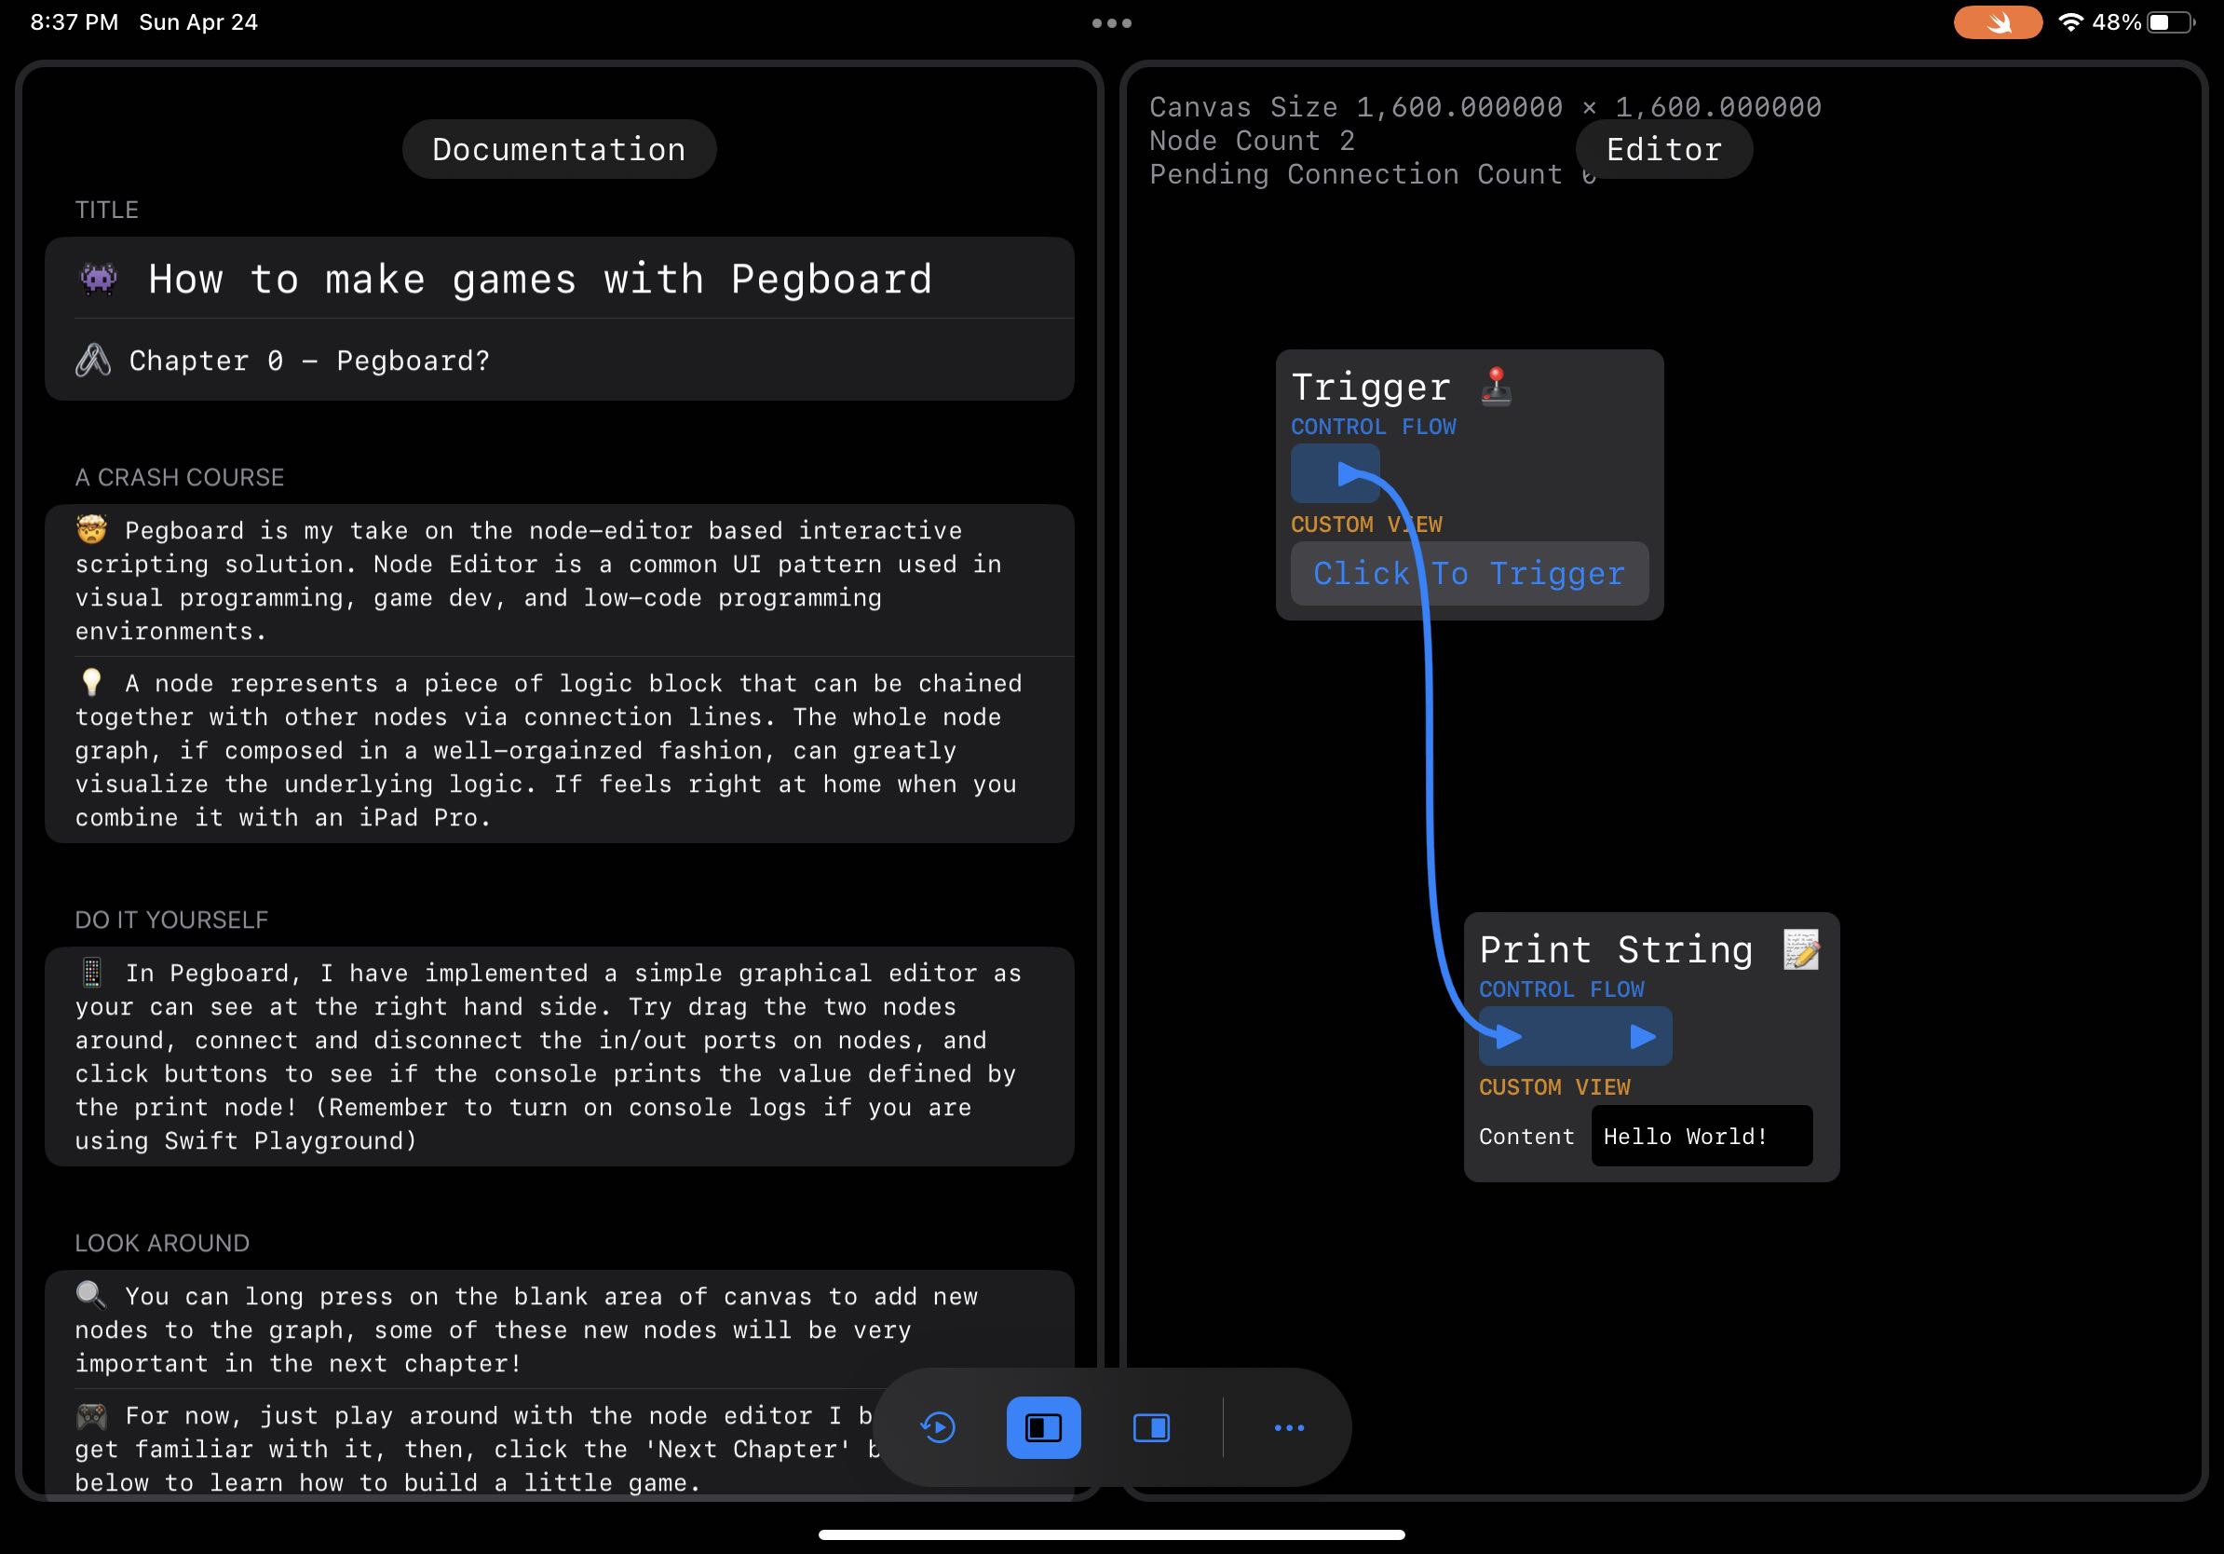Click the alien monster icon beside title
Viewport: 2224px width, 1554px height.
pyautogui.click(x=98, y=279)
